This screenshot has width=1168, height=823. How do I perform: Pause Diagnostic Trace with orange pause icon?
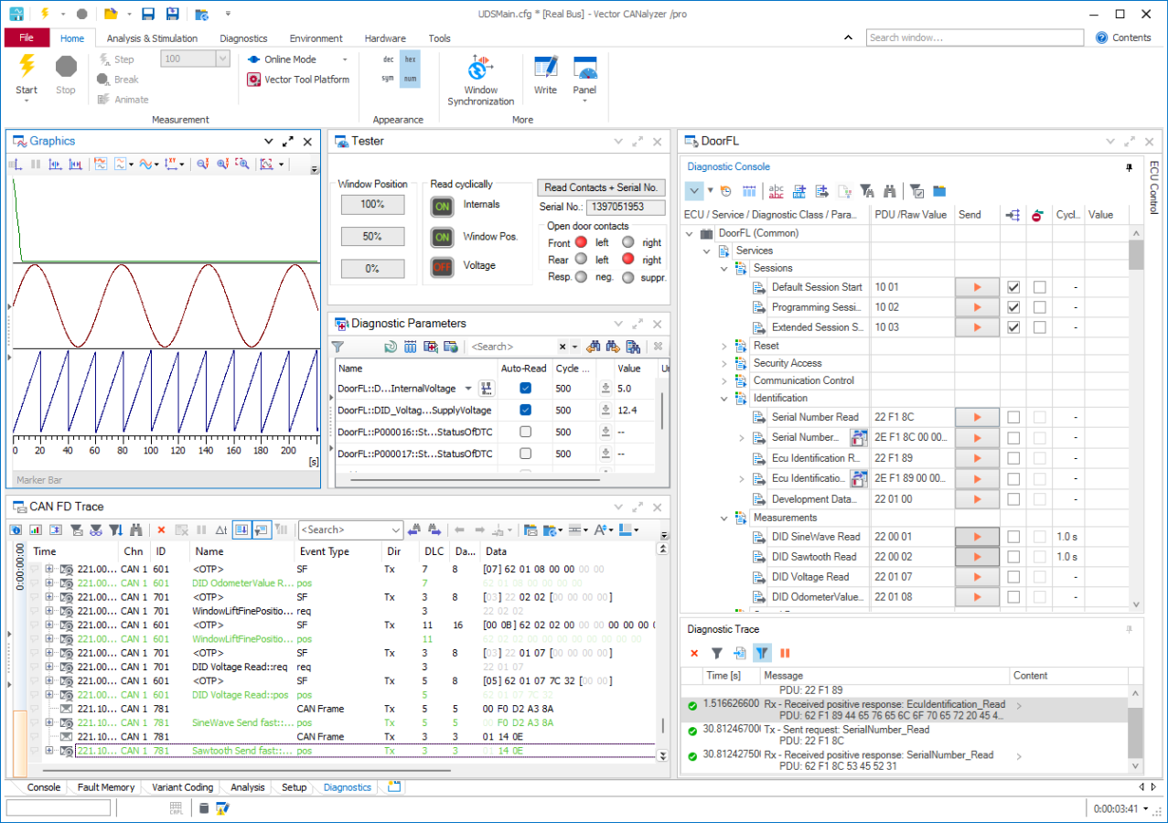785,653
